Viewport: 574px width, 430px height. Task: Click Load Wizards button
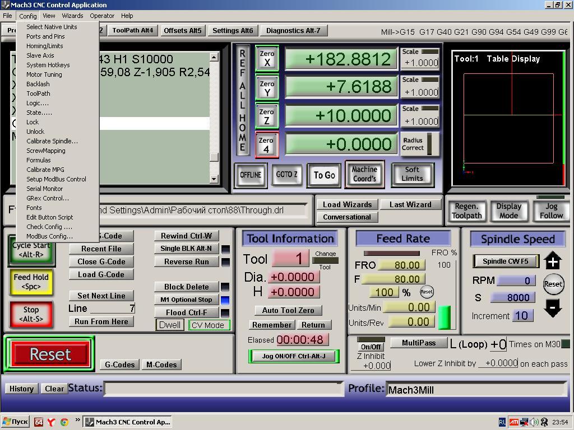[x=348, y=204]
